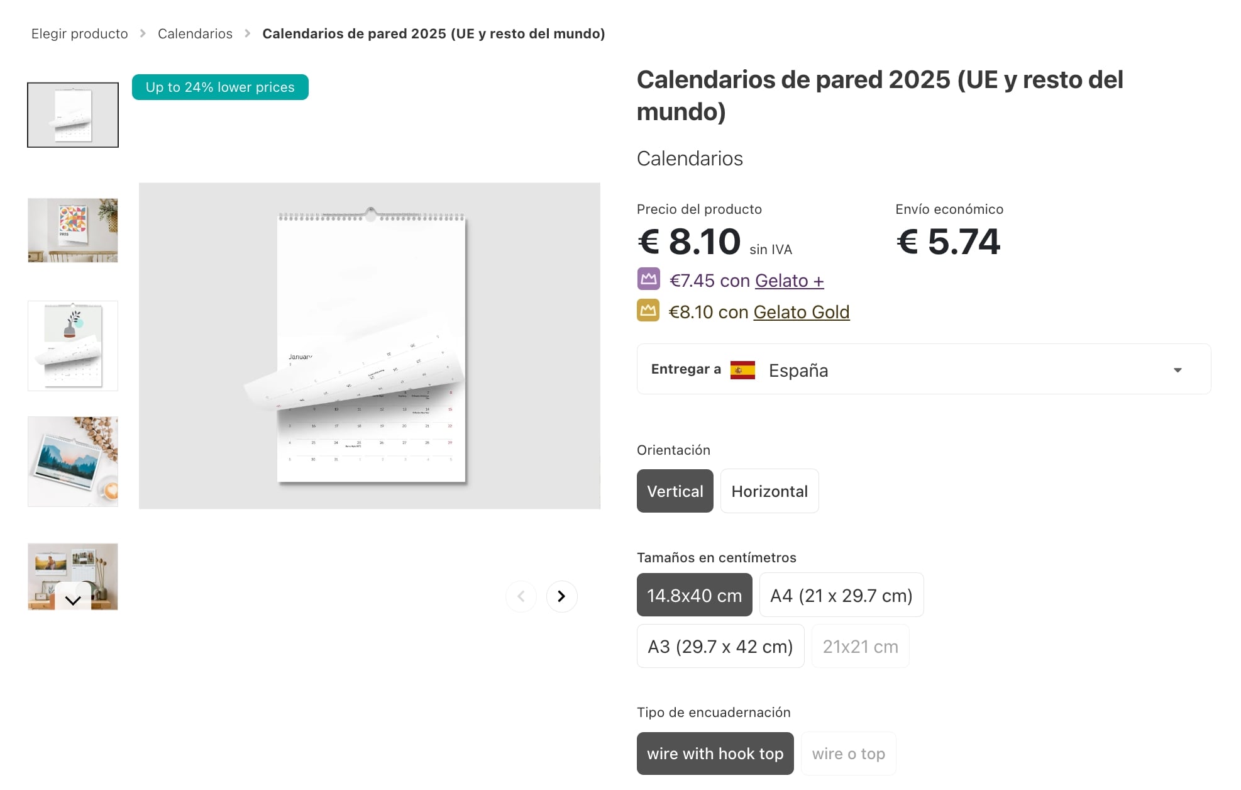Select the mountain landscape calendar thumbnail

click(73, 461)
